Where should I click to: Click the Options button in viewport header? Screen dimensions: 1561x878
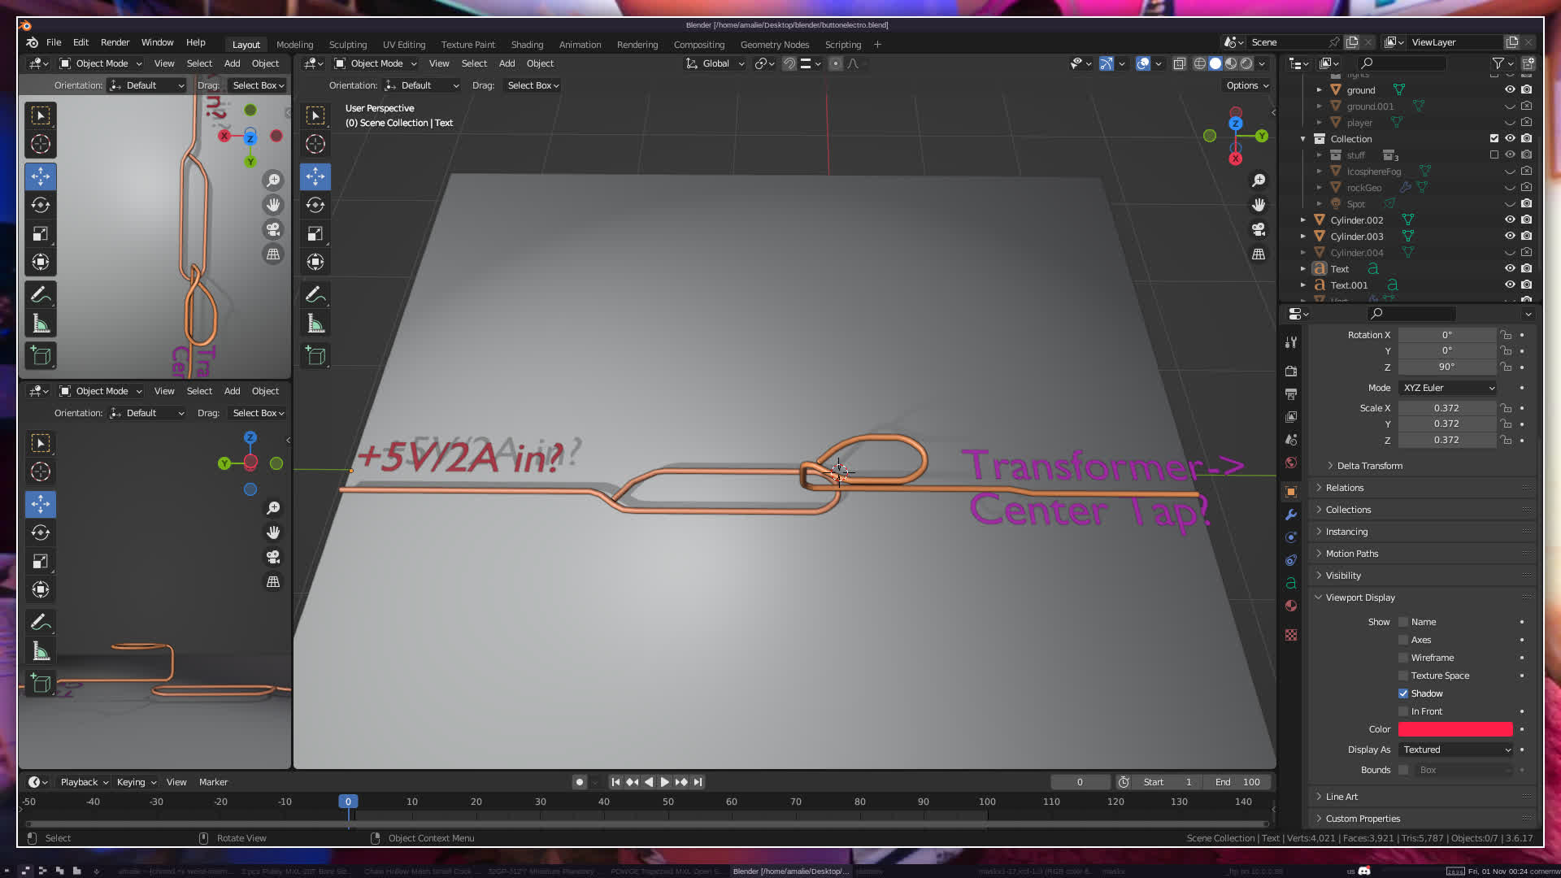[x=1246, y=85]
